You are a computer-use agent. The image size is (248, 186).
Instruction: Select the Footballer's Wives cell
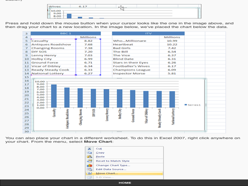(136, 66)
